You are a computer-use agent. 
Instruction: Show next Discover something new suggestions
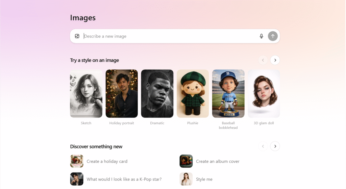[x=275, y=146]
